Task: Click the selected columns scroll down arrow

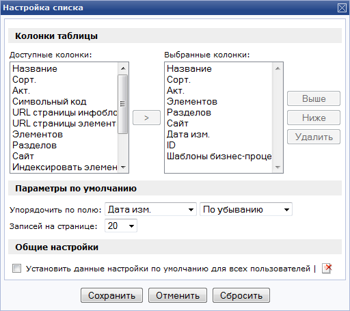Action: click(278, 167)
